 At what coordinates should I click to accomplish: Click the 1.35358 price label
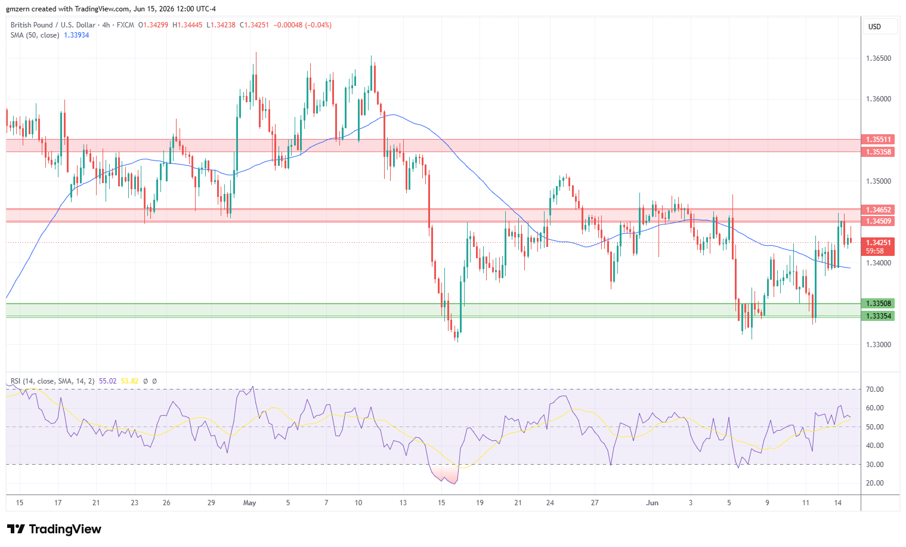879,152
